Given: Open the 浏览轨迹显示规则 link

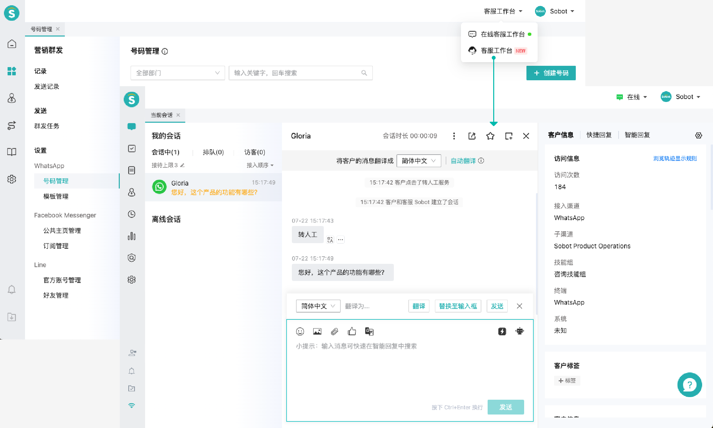Looking at the screenshot, I should tap(675, 159).
